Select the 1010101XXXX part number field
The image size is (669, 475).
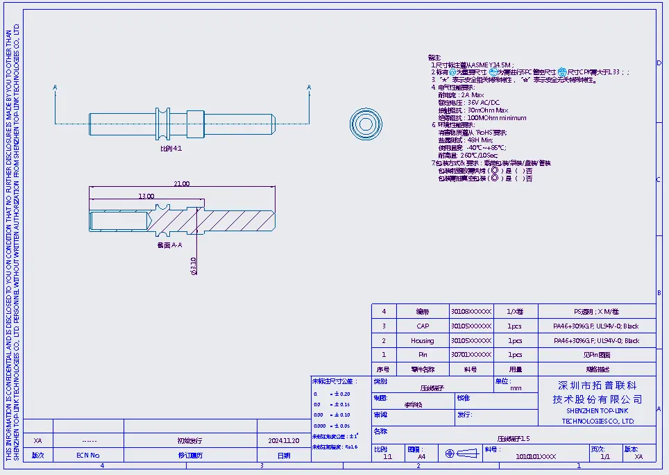click(536, 457)
